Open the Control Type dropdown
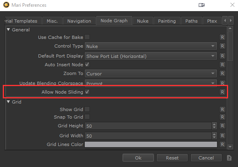Screen dimensions: 238x167 pos(151,46)
